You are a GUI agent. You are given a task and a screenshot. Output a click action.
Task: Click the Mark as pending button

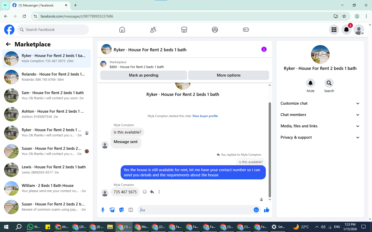point(144,75)
